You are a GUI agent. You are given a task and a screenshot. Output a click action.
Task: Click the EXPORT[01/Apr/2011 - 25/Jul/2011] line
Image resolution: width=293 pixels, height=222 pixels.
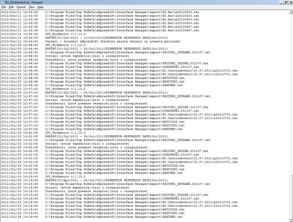pos(84,180)
